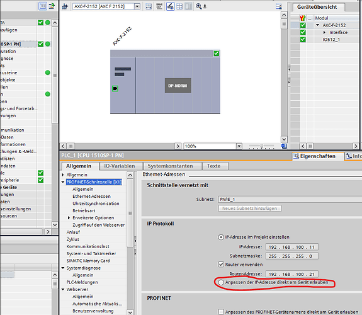
Task: Switch to the Texte tab
Action: pyautogui.click(x=214, y=166)
